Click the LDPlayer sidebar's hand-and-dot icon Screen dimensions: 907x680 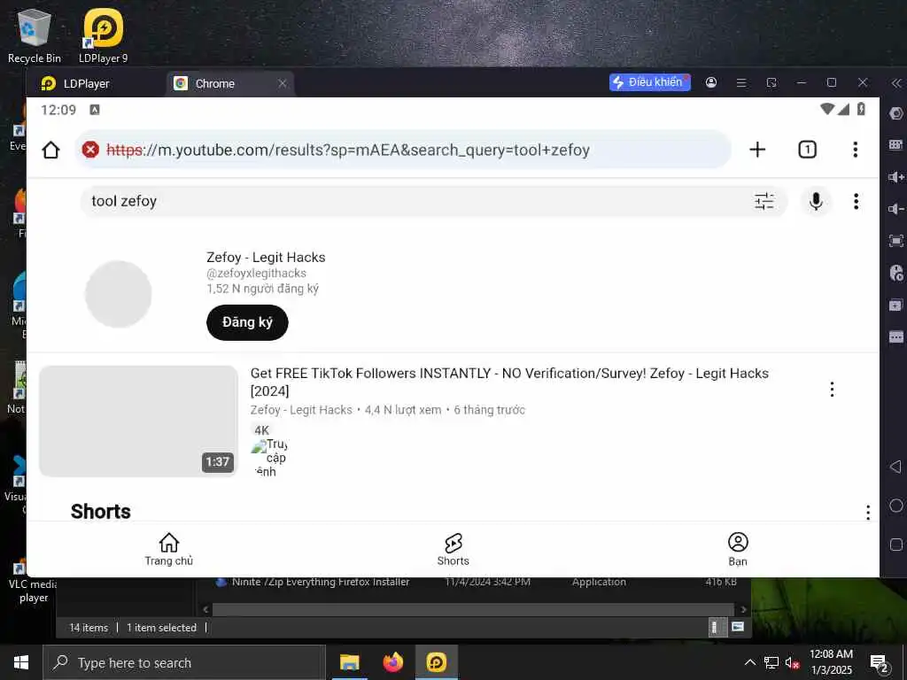pyautogui.click(x=896, y=273)
